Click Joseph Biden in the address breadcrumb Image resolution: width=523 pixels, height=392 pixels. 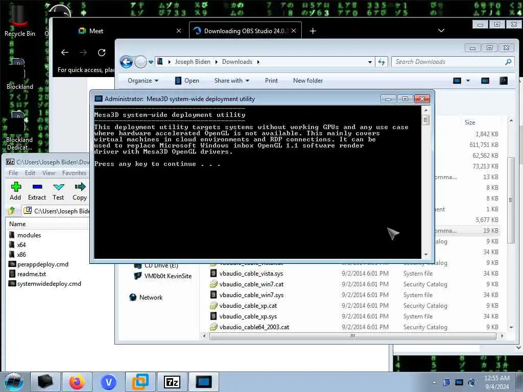(x=193, y=62)
